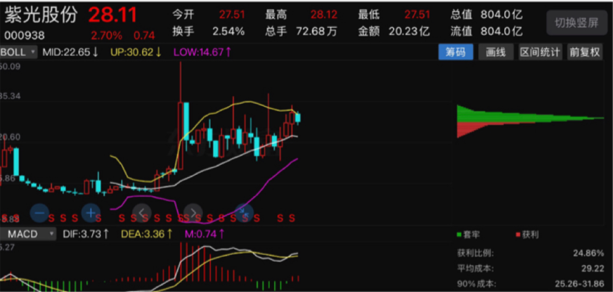Click the current price 28.11
Image resolution: width=613 pixels, height=292 pixels.
pyautogui.click(x=113, y=15)
